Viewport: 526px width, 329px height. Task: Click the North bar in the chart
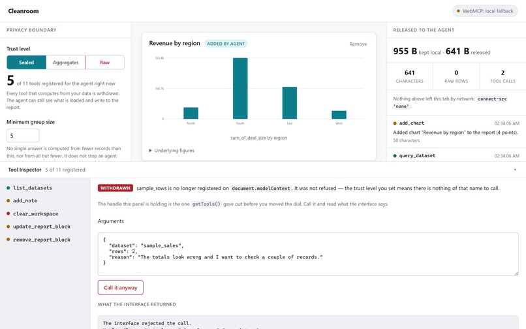tap(191, 113)
